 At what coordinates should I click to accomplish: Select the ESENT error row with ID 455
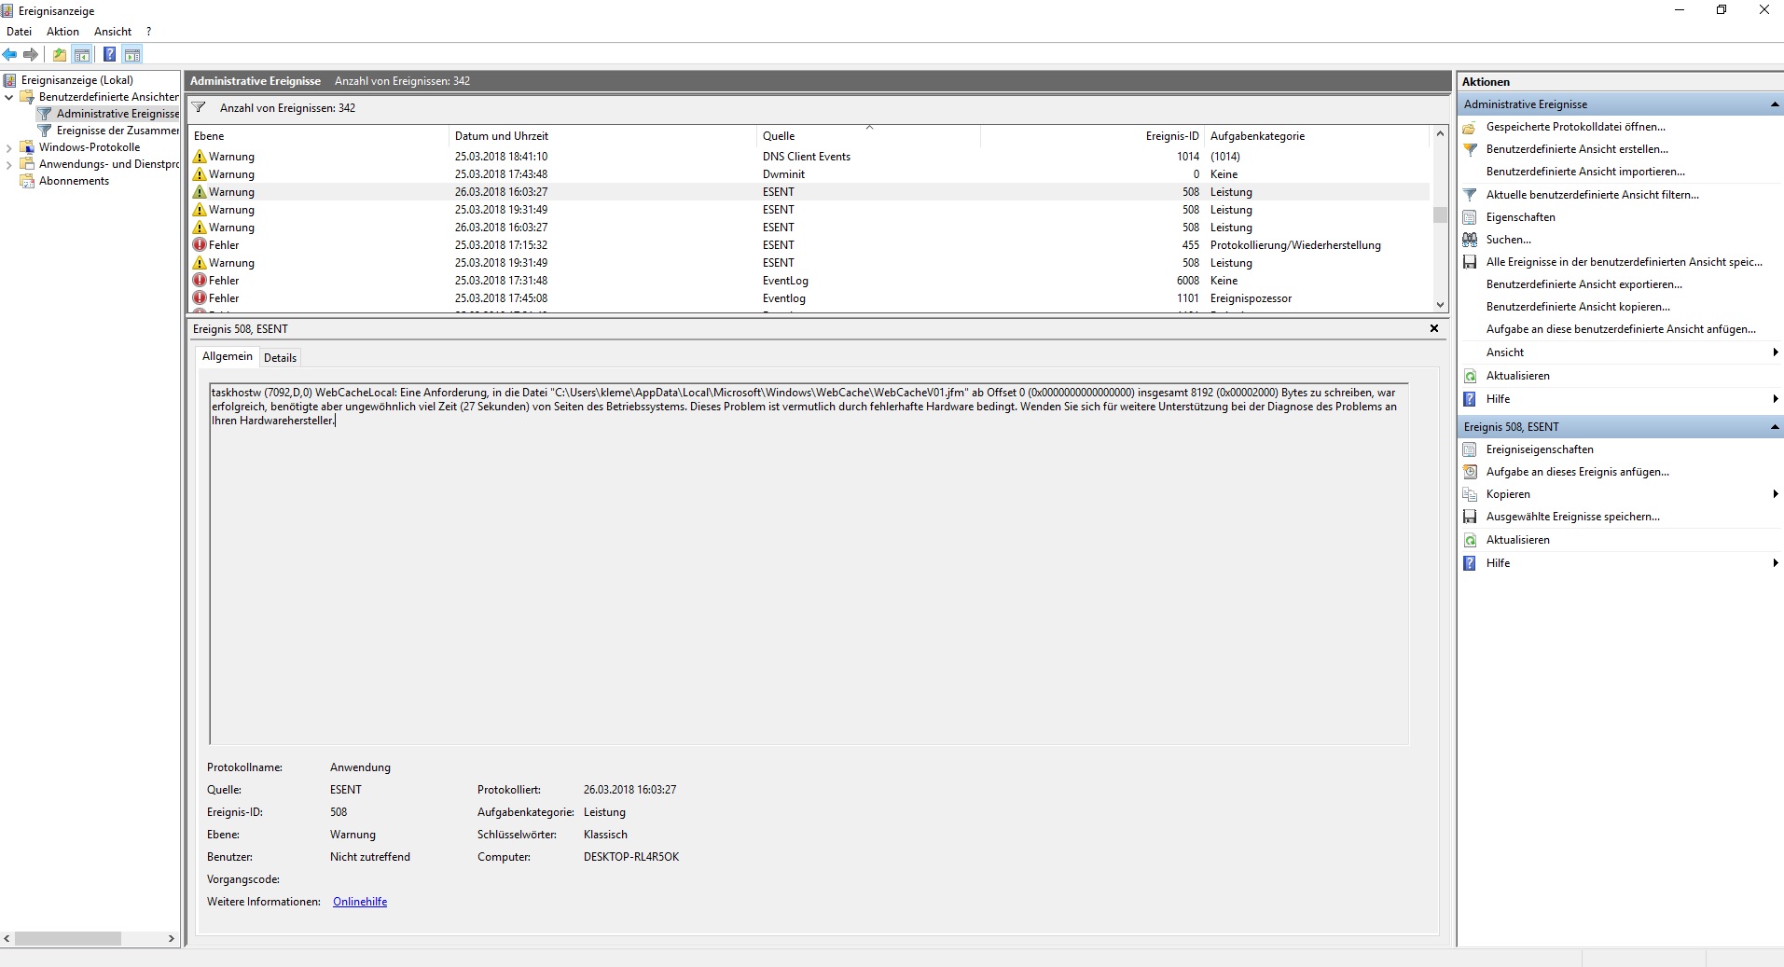click(809, 245)
